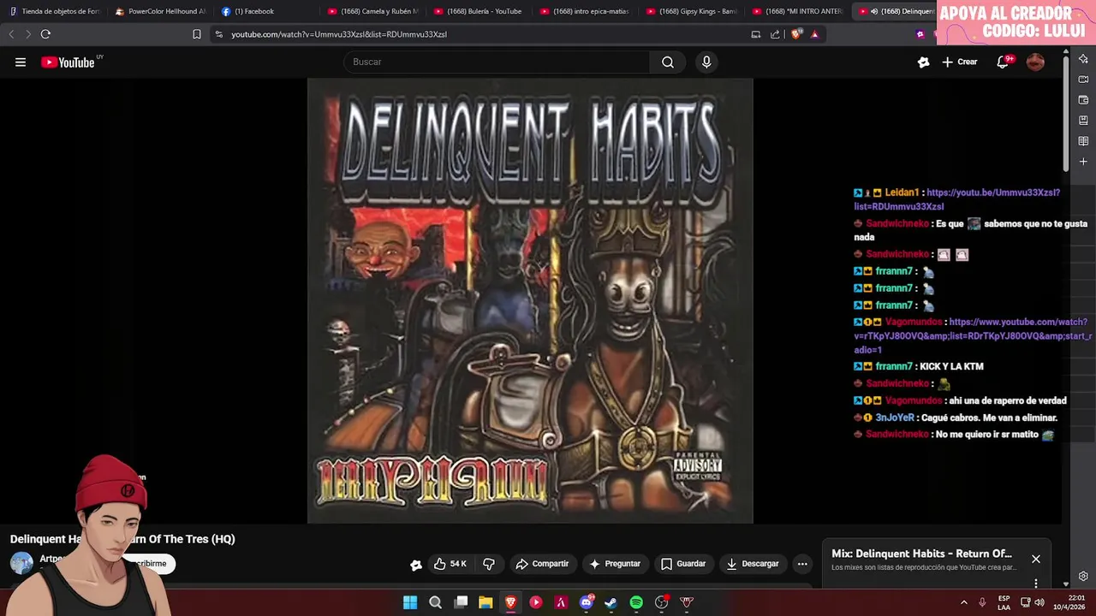Switch to MI INTRO ANTERIOR tab

tap(796, 11)
